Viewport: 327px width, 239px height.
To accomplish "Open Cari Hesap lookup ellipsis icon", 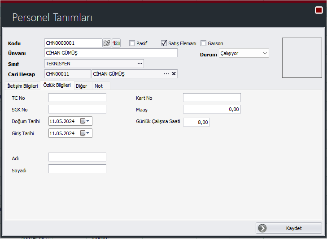I will click(x=166, y=74).
